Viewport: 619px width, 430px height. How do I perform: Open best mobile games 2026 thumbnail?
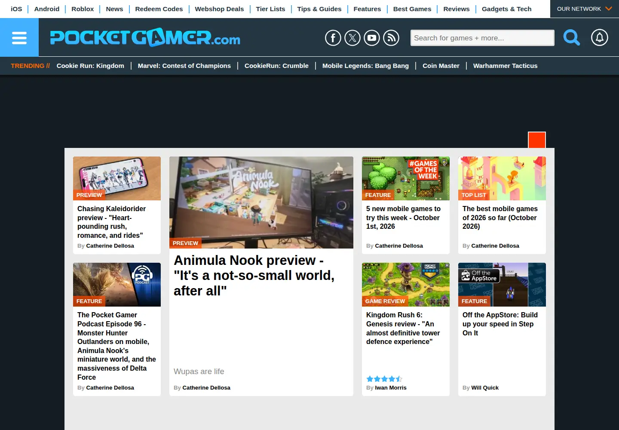click(502, 178)
